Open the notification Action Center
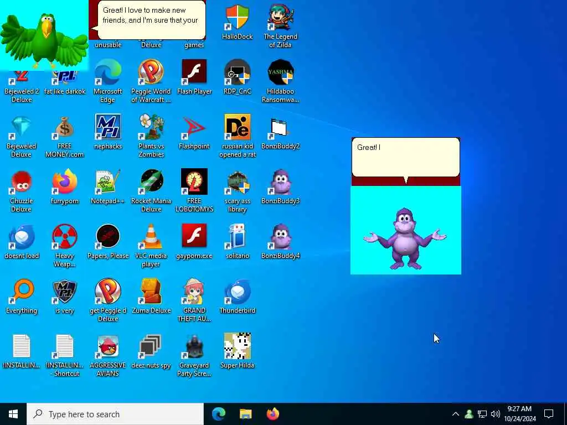 [x=549, y=414]
